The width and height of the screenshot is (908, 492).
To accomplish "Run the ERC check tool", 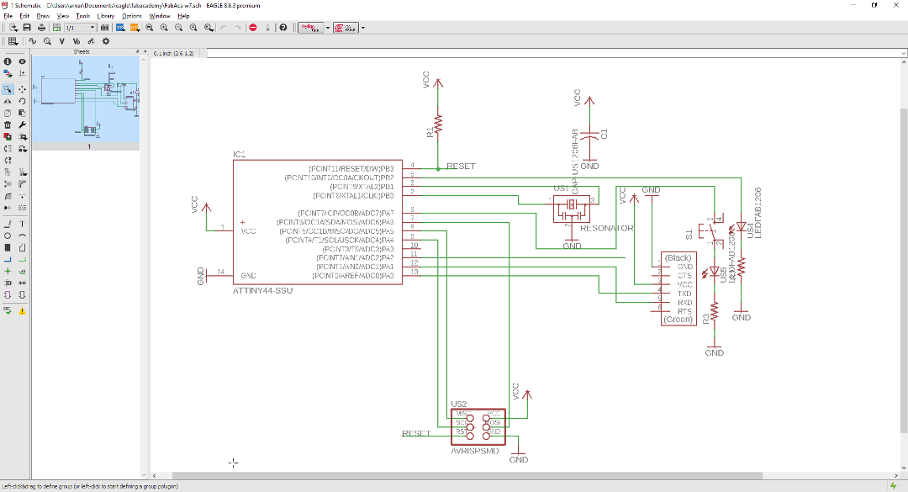I will (x=8, y=311).
